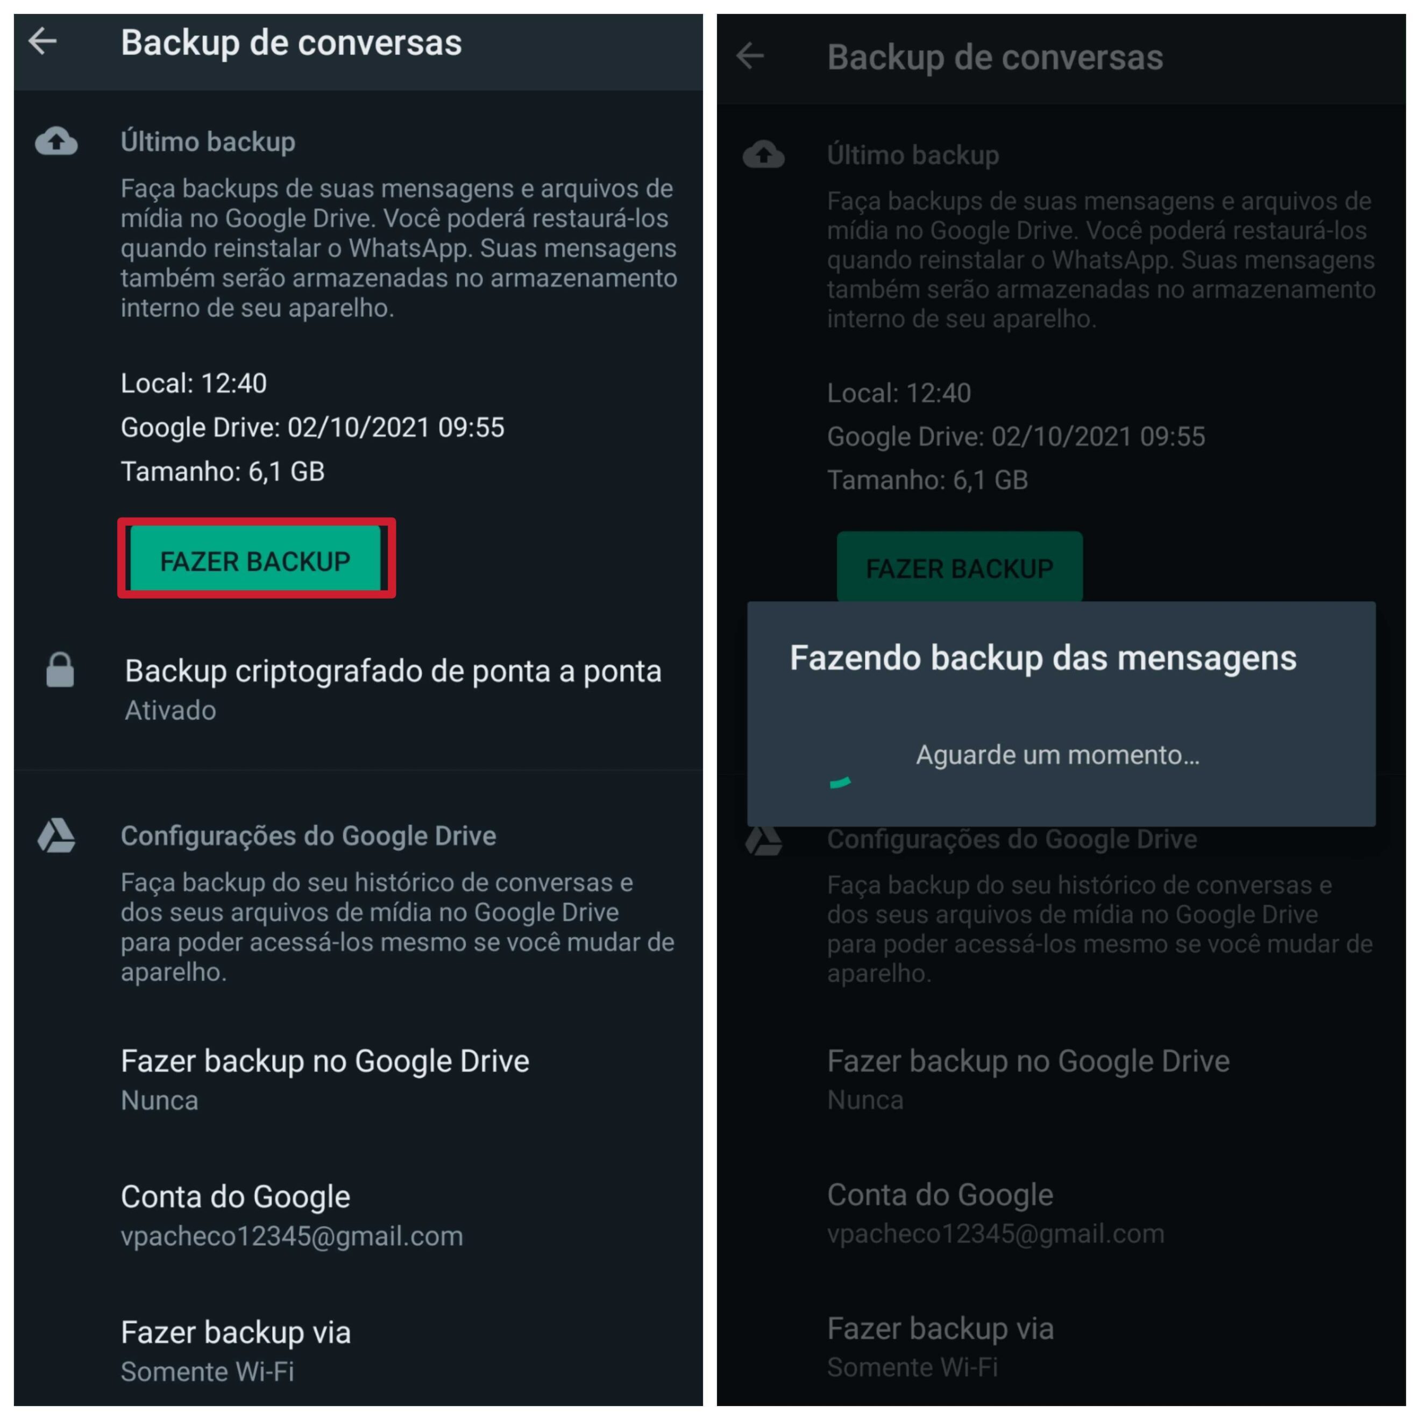Click the lock icon next to encrypted backup

60,670
